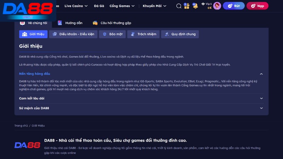Click the Nền tảng hàng đầu heading

tap(35, 74)
